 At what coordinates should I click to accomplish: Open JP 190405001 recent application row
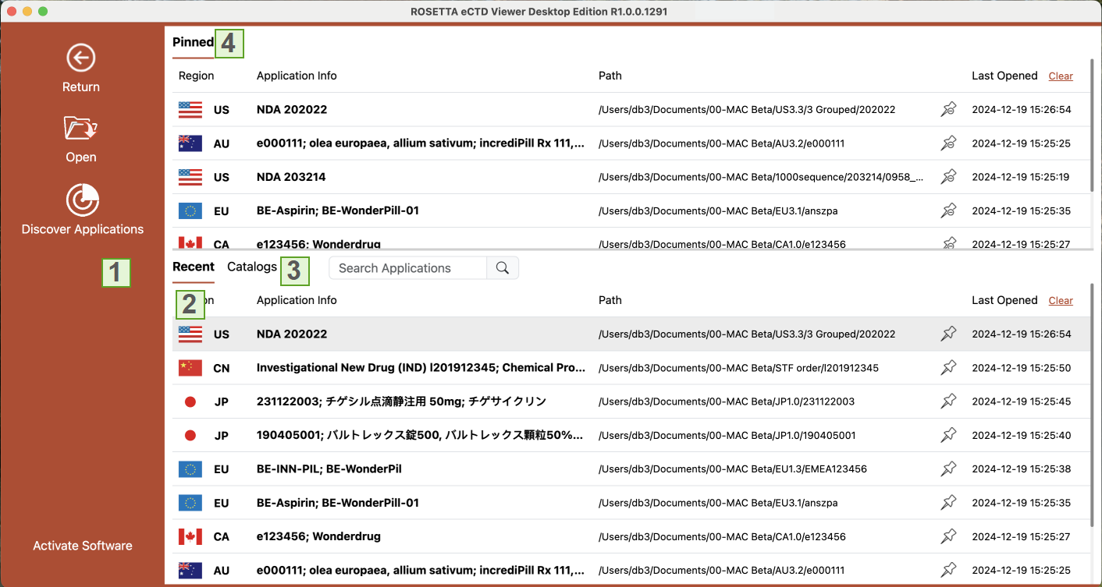(x=420, y=435)
